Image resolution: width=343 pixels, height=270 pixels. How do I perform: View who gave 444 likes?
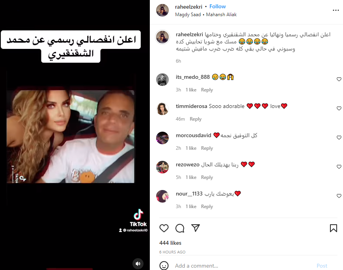pos(170,243)
